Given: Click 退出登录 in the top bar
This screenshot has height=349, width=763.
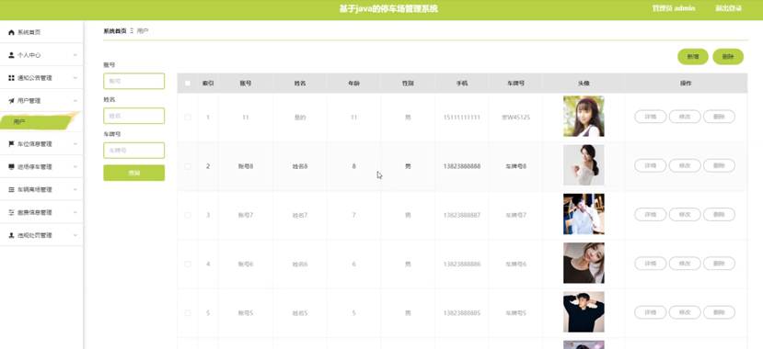Looking at the screenshot, I should pos(728,8).
